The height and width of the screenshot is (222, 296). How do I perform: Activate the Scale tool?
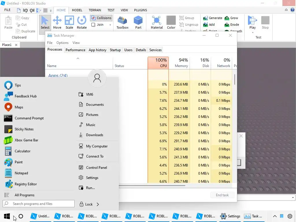tap(69, 23)
